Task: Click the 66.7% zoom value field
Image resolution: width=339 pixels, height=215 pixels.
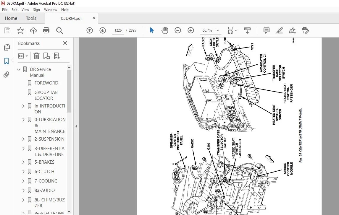Action: click(207, 30)
